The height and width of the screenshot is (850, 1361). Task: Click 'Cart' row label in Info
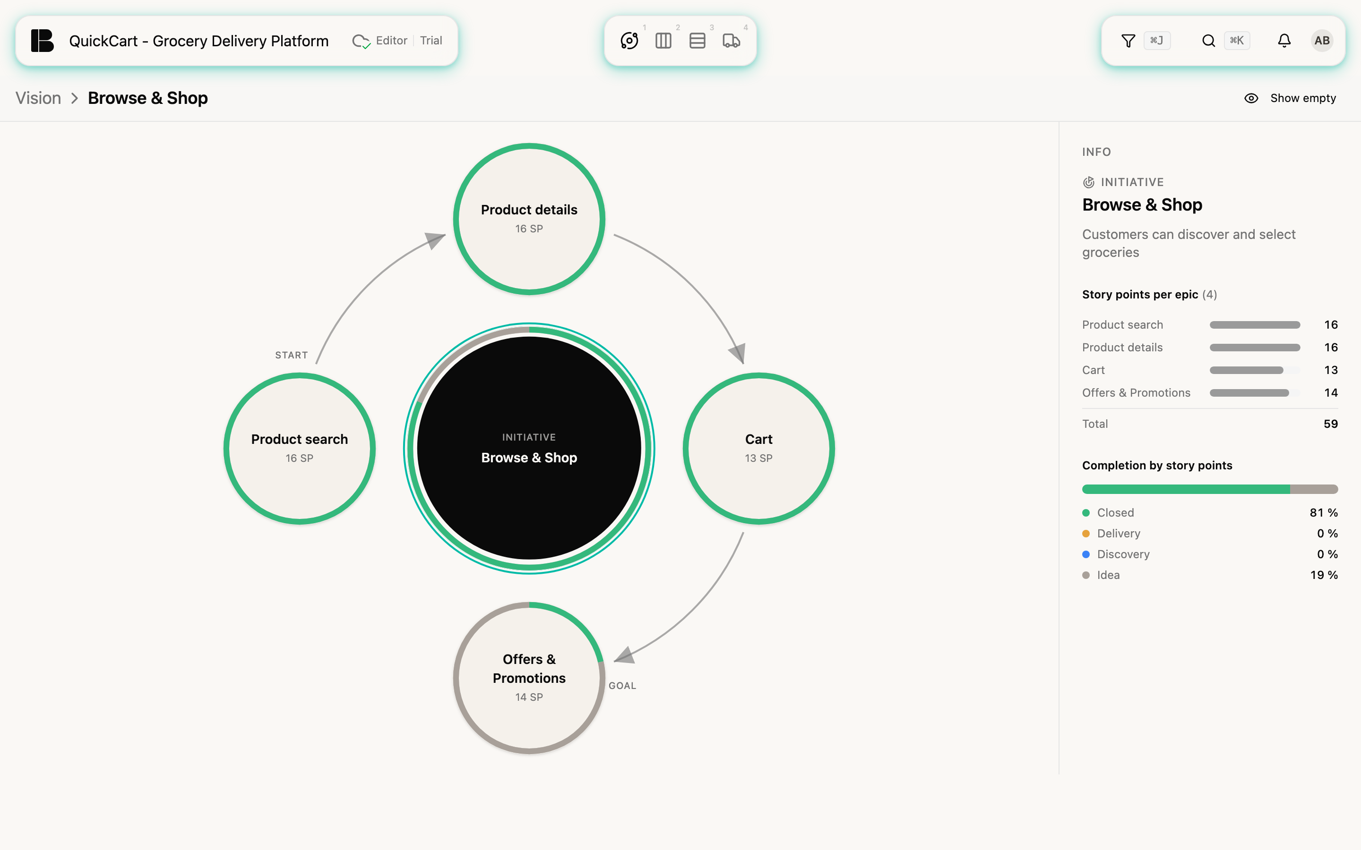pyautogui.click(x=1094, y=370)
